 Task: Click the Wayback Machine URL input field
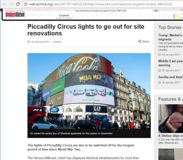point(101,11)
